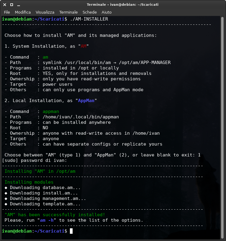Click 'Downloading database.am...' line

42,188
